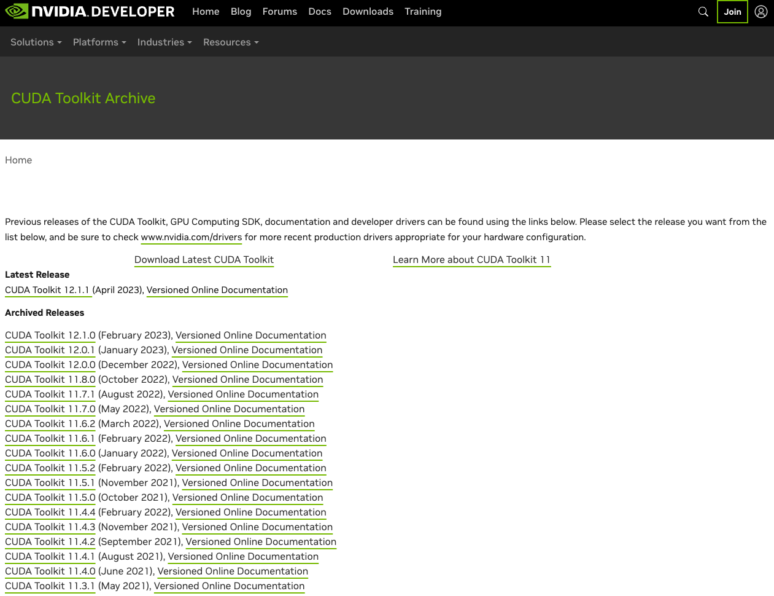Open Versioned Online Documentation for 12.1.1
Screen dimensions: 774x596
217,290
